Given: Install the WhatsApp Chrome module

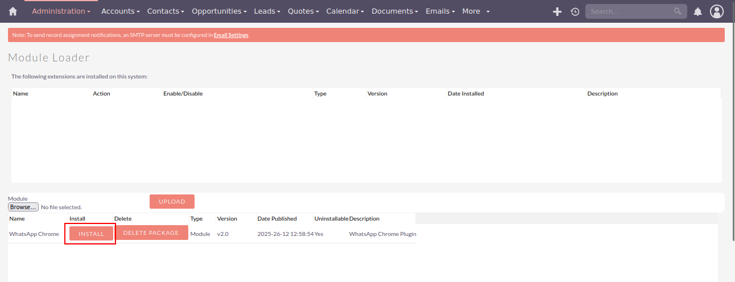Looking at the screenshot, I should pos(91,234).
